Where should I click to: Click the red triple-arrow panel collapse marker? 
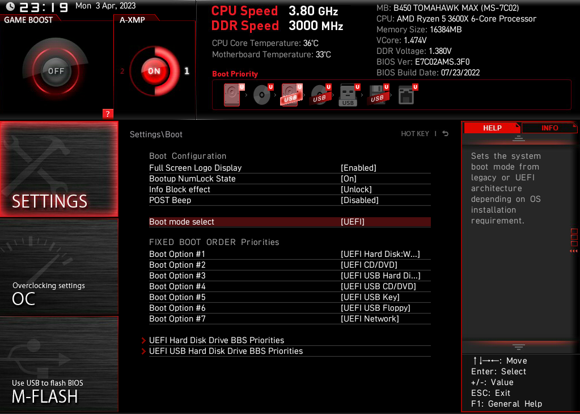[x=573, y=251]
